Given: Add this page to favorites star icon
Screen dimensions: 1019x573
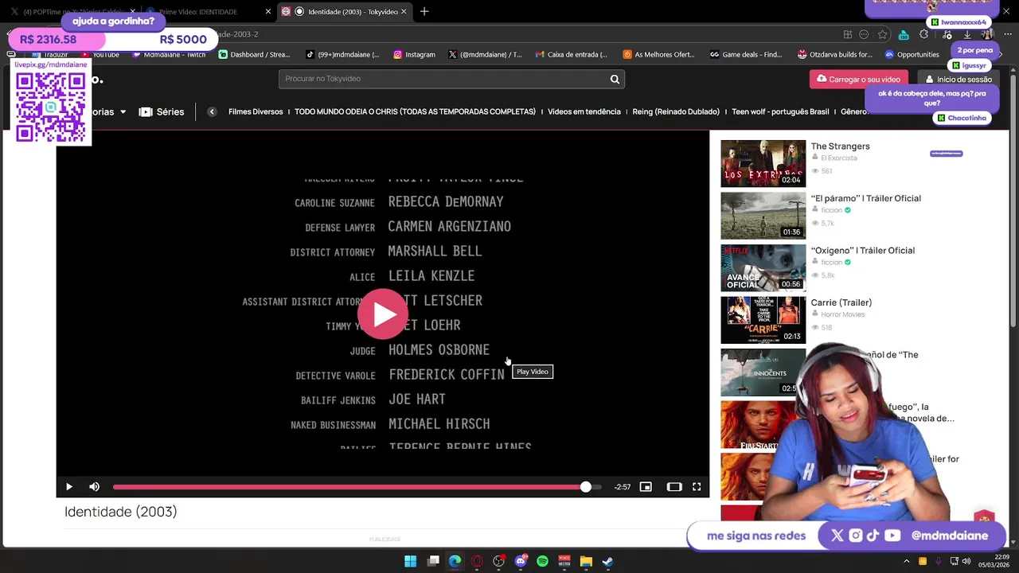Looking at the screenshot, I should 883,34.
